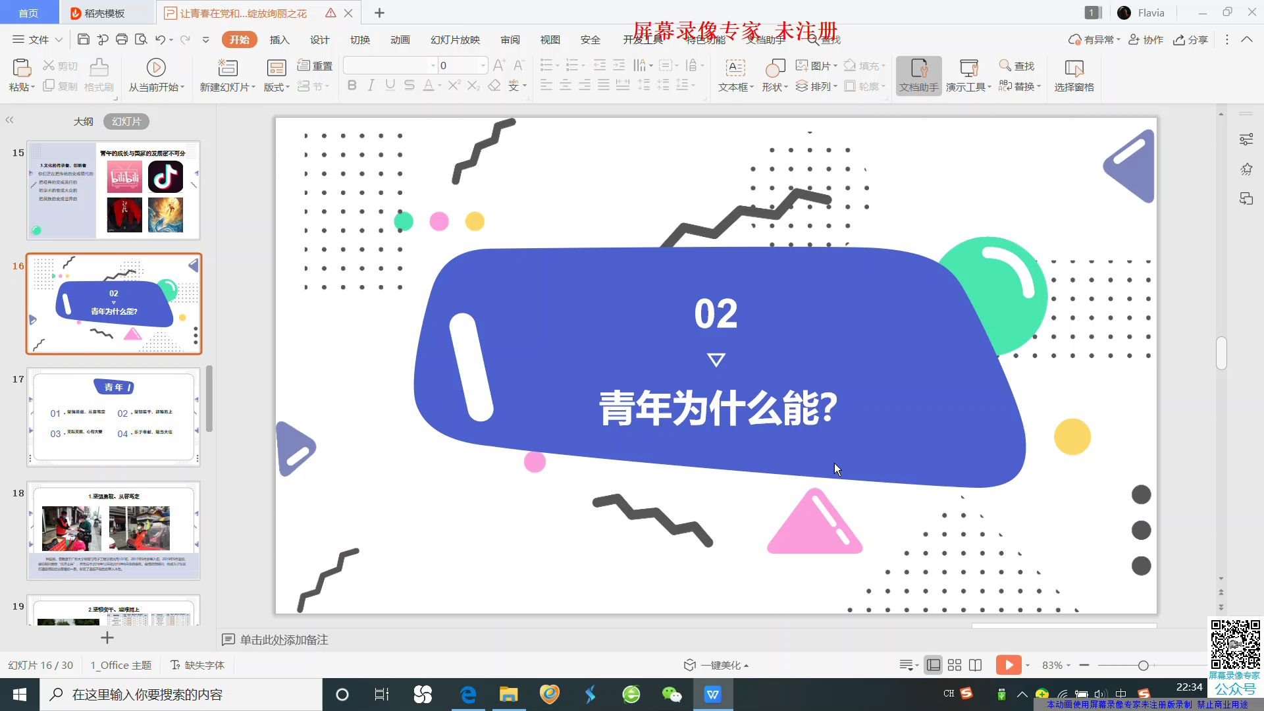The width and height of the screenshot is (1264, 711).
Task: Collapse the slide panel with double-chevron
Action: 9,120
